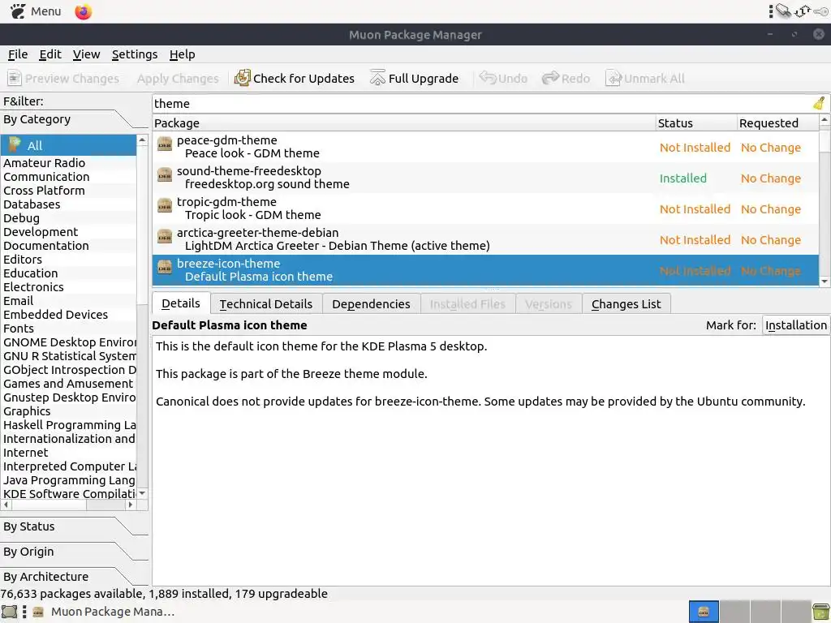Open the File menu
831x623 pixels.
[18, 54]
